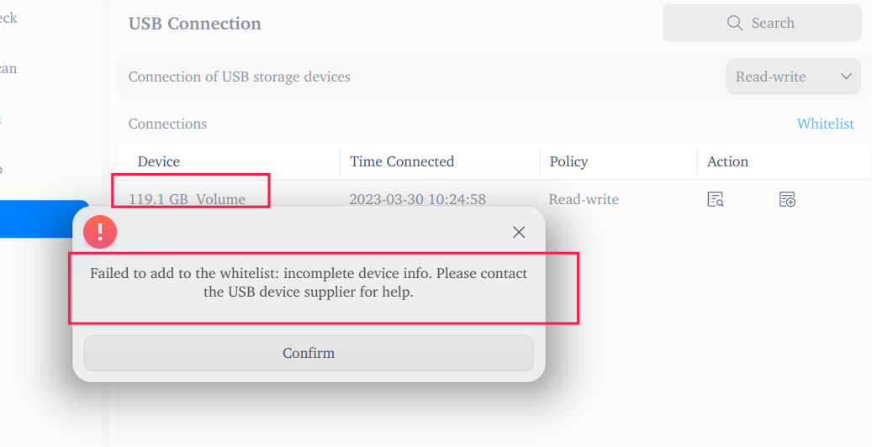Close the whitelist error dialog with X
872x447 pixels.
[519, 232]
